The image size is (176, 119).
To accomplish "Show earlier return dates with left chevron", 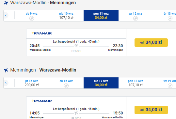I will coord(6,83).
